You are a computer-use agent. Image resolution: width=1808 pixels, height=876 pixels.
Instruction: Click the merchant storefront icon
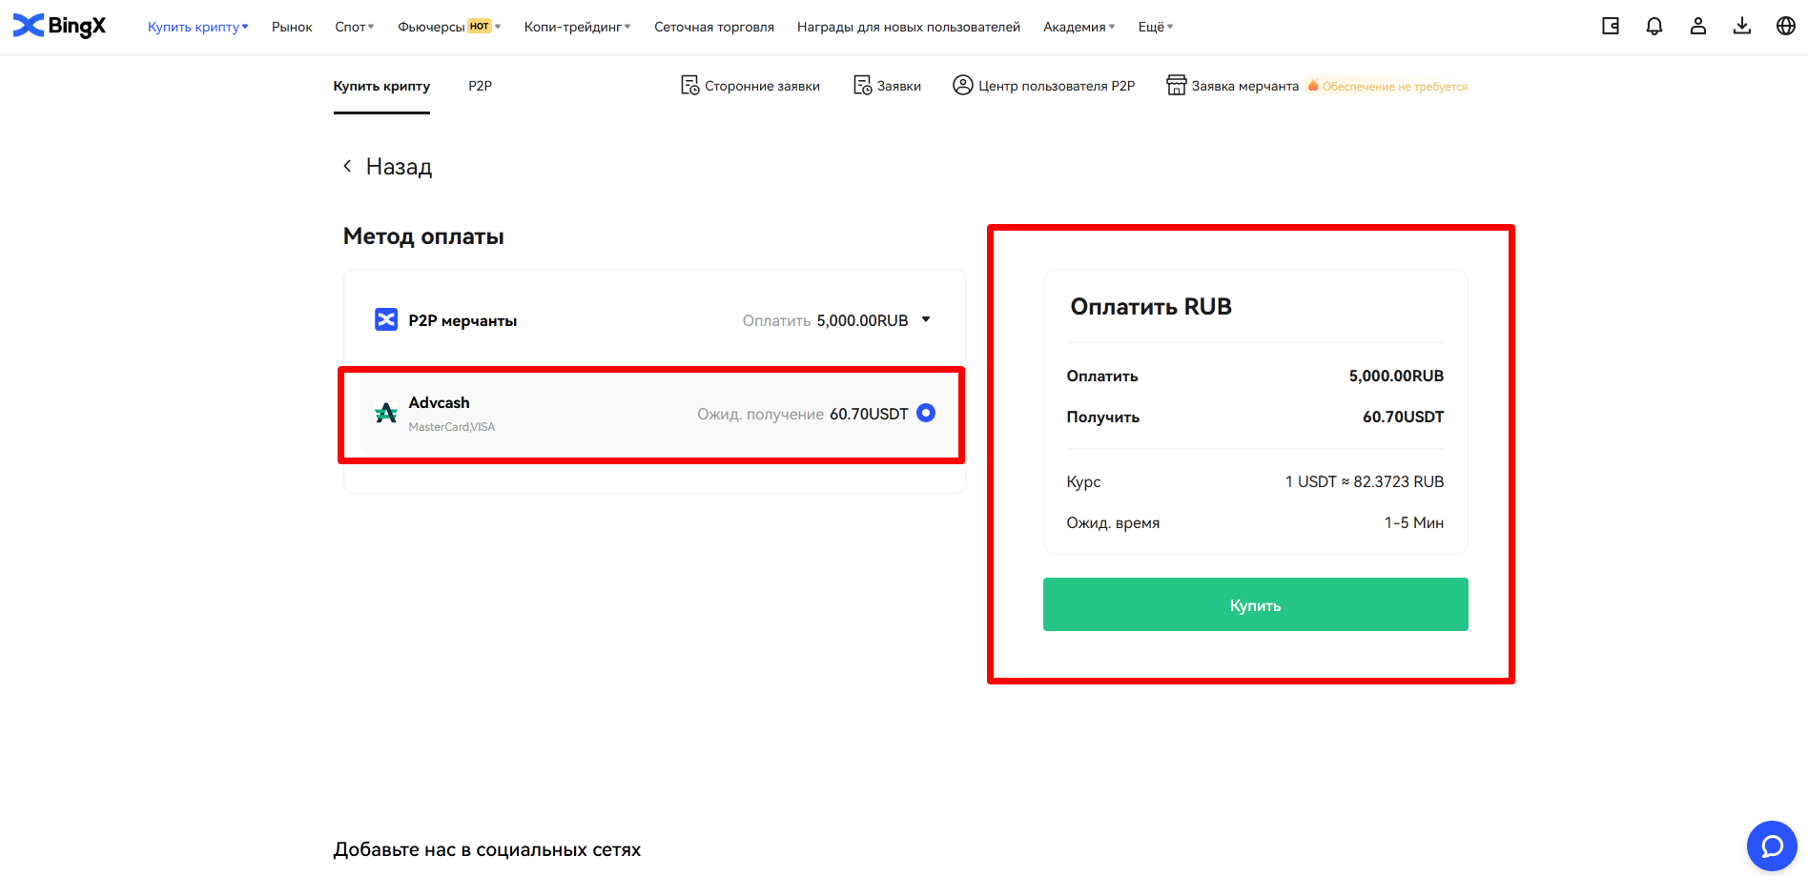coord(1177,85)
